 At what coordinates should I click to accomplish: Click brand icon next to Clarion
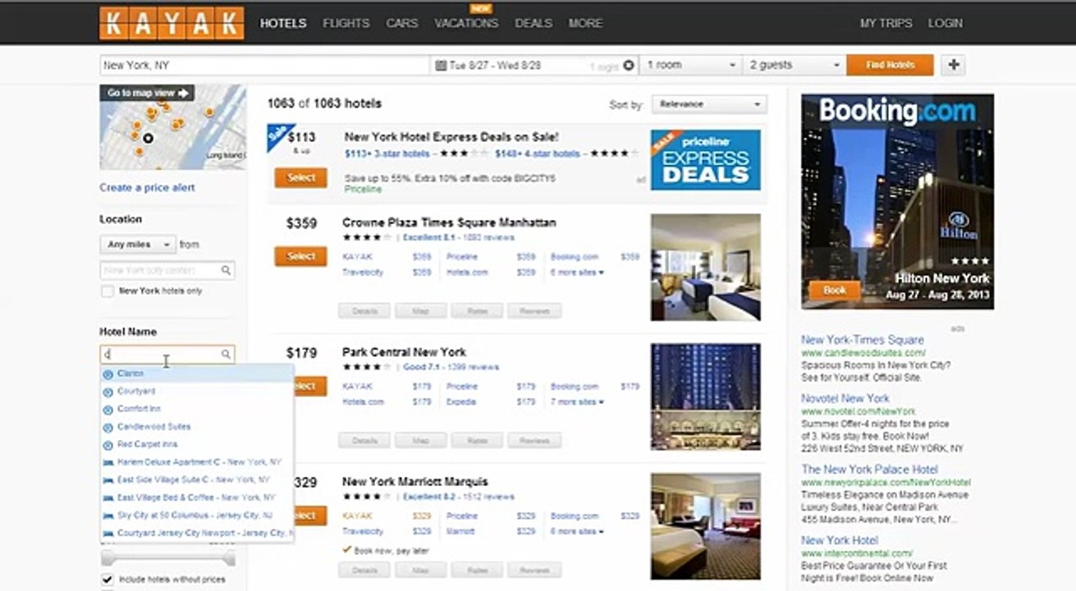tap(108, 373)
